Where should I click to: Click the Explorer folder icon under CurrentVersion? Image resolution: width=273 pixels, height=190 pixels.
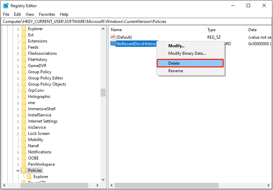pos(24,29)
